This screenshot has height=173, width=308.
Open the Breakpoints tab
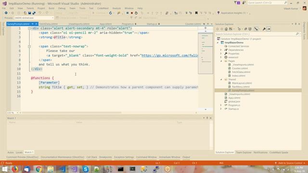click(x=105, y=157)
